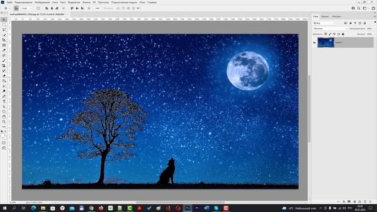
Task: Click the foreground color swatch
Action: 2,136
